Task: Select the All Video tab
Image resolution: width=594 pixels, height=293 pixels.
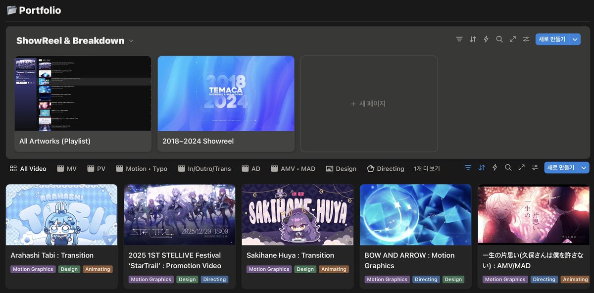Action: point(28,169)
